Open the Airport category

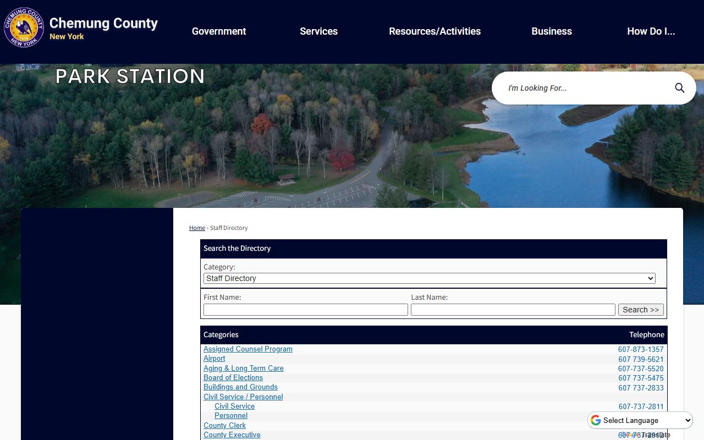[x=214, y=359]
